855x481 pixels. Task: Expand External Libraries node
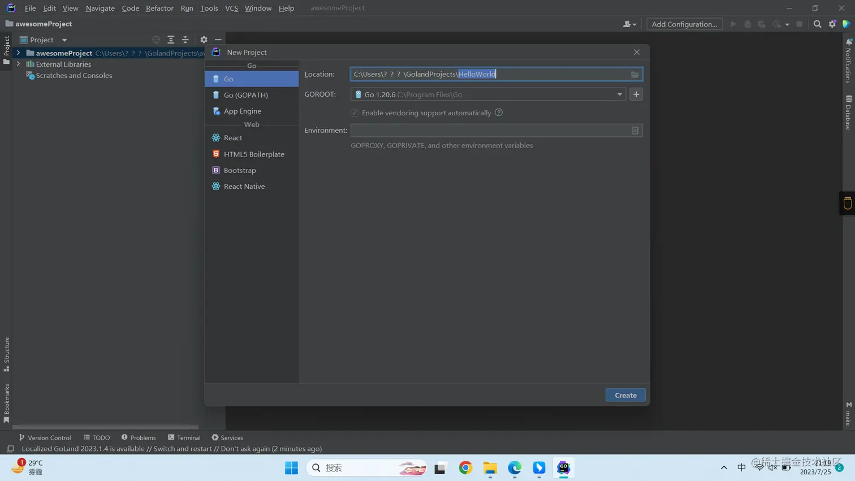click(x=18, y=64)
